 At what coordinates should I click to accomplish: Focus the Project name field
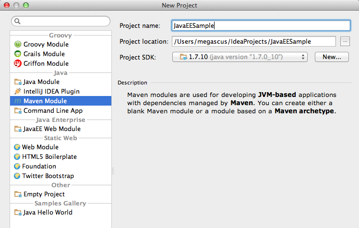pos(261,25)
